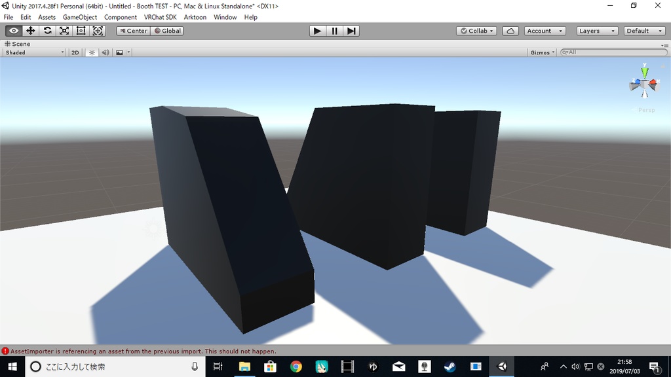
Task: Click the Pause button
Action: tap(334, 31)
